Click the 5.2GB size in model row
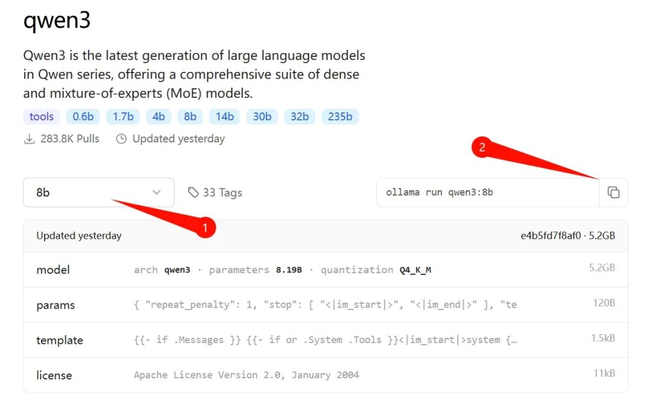The width and height of the screenshot is (652, 403). point(602,268)
